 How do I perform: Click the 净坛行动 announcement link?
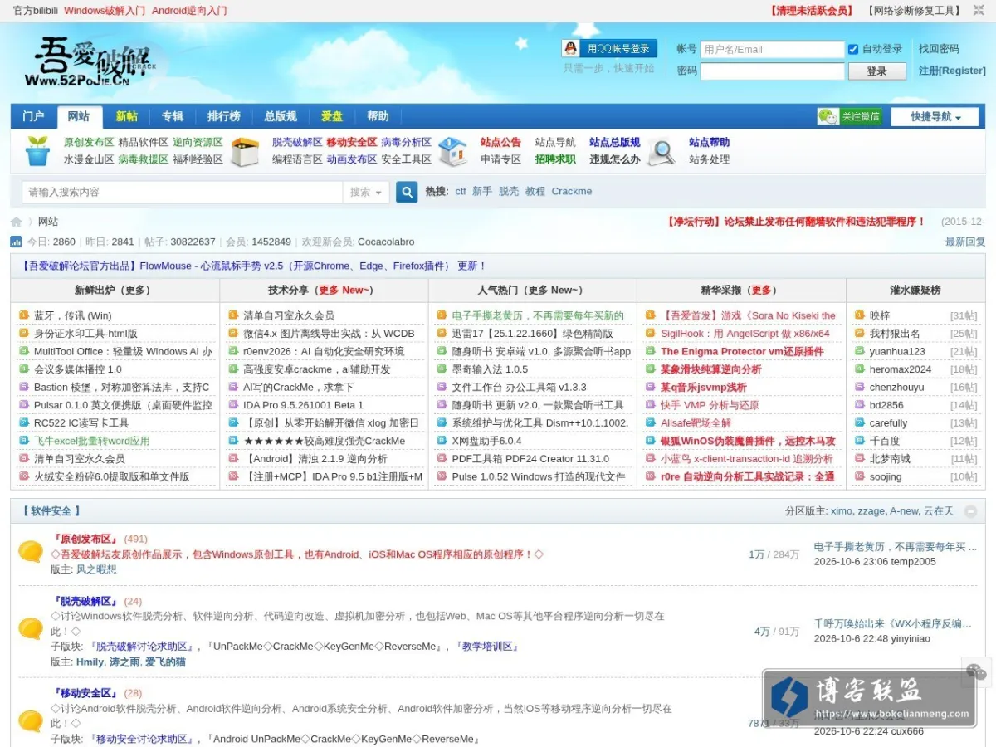tap(795, 222)
